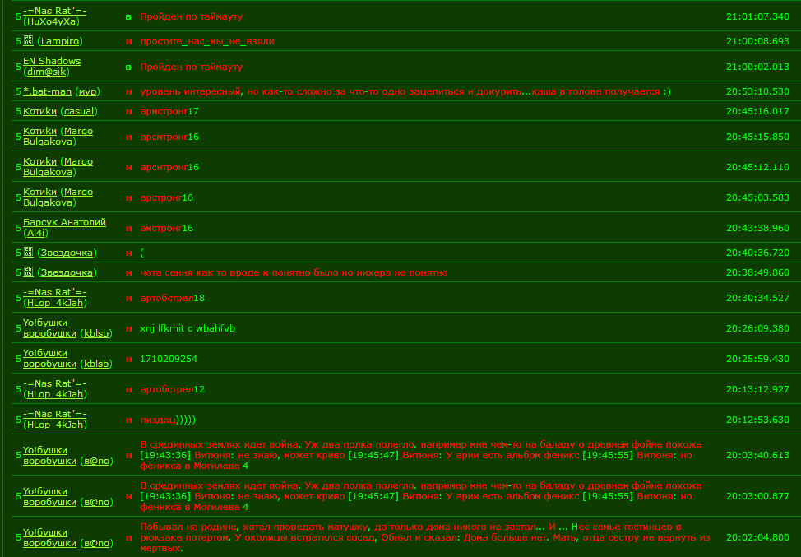Open the EN Shadows team link
This screenshot has height=557, width=801.
[x=52, y=61]
